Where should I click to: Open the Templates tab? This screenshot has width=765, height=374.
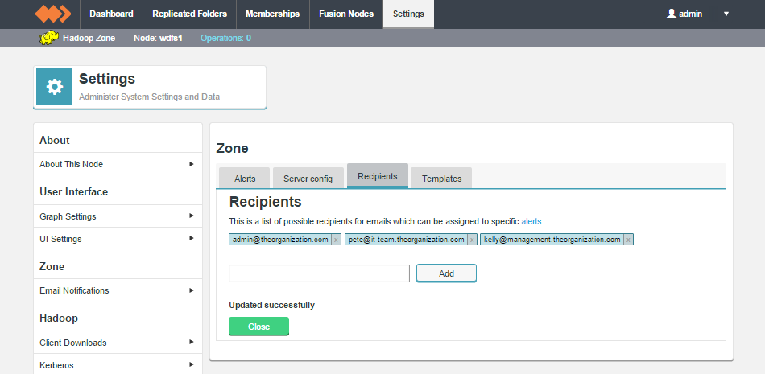441,178
